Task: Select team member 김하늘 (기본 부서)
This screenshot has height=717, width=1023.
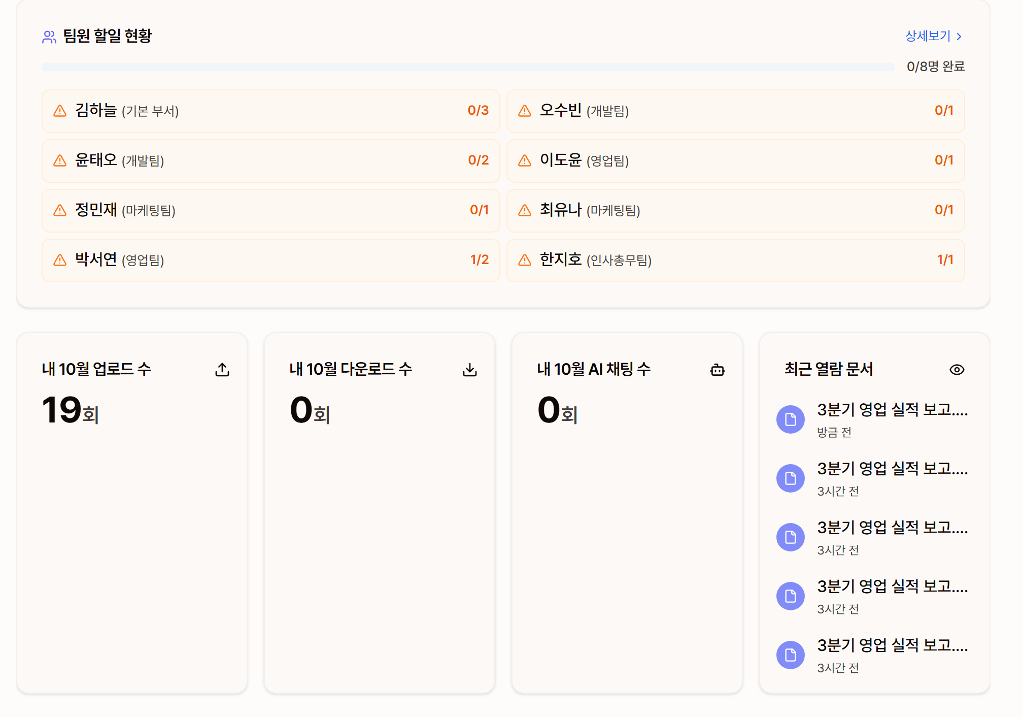Action: [x=270, y=111]
